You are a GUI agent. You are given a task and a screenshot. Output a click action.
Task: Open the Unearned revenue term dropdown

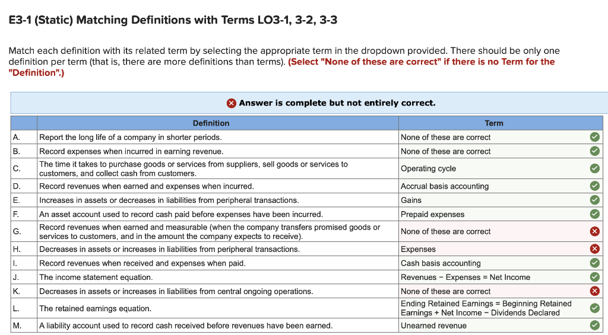pyautogui.click(x=500, y=326)
